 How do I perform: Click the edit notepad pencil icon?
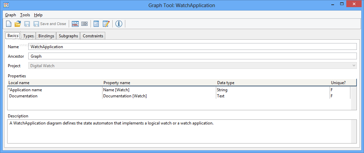[106, 24]
